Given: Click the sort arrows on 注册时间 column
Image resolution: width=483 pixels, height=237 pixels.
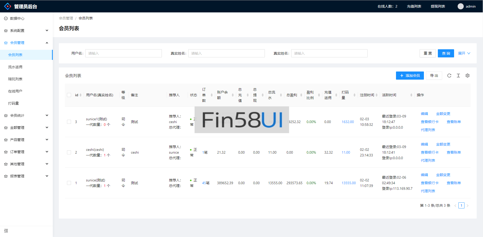Looking at the screenshot, I should tap(376, 95).
